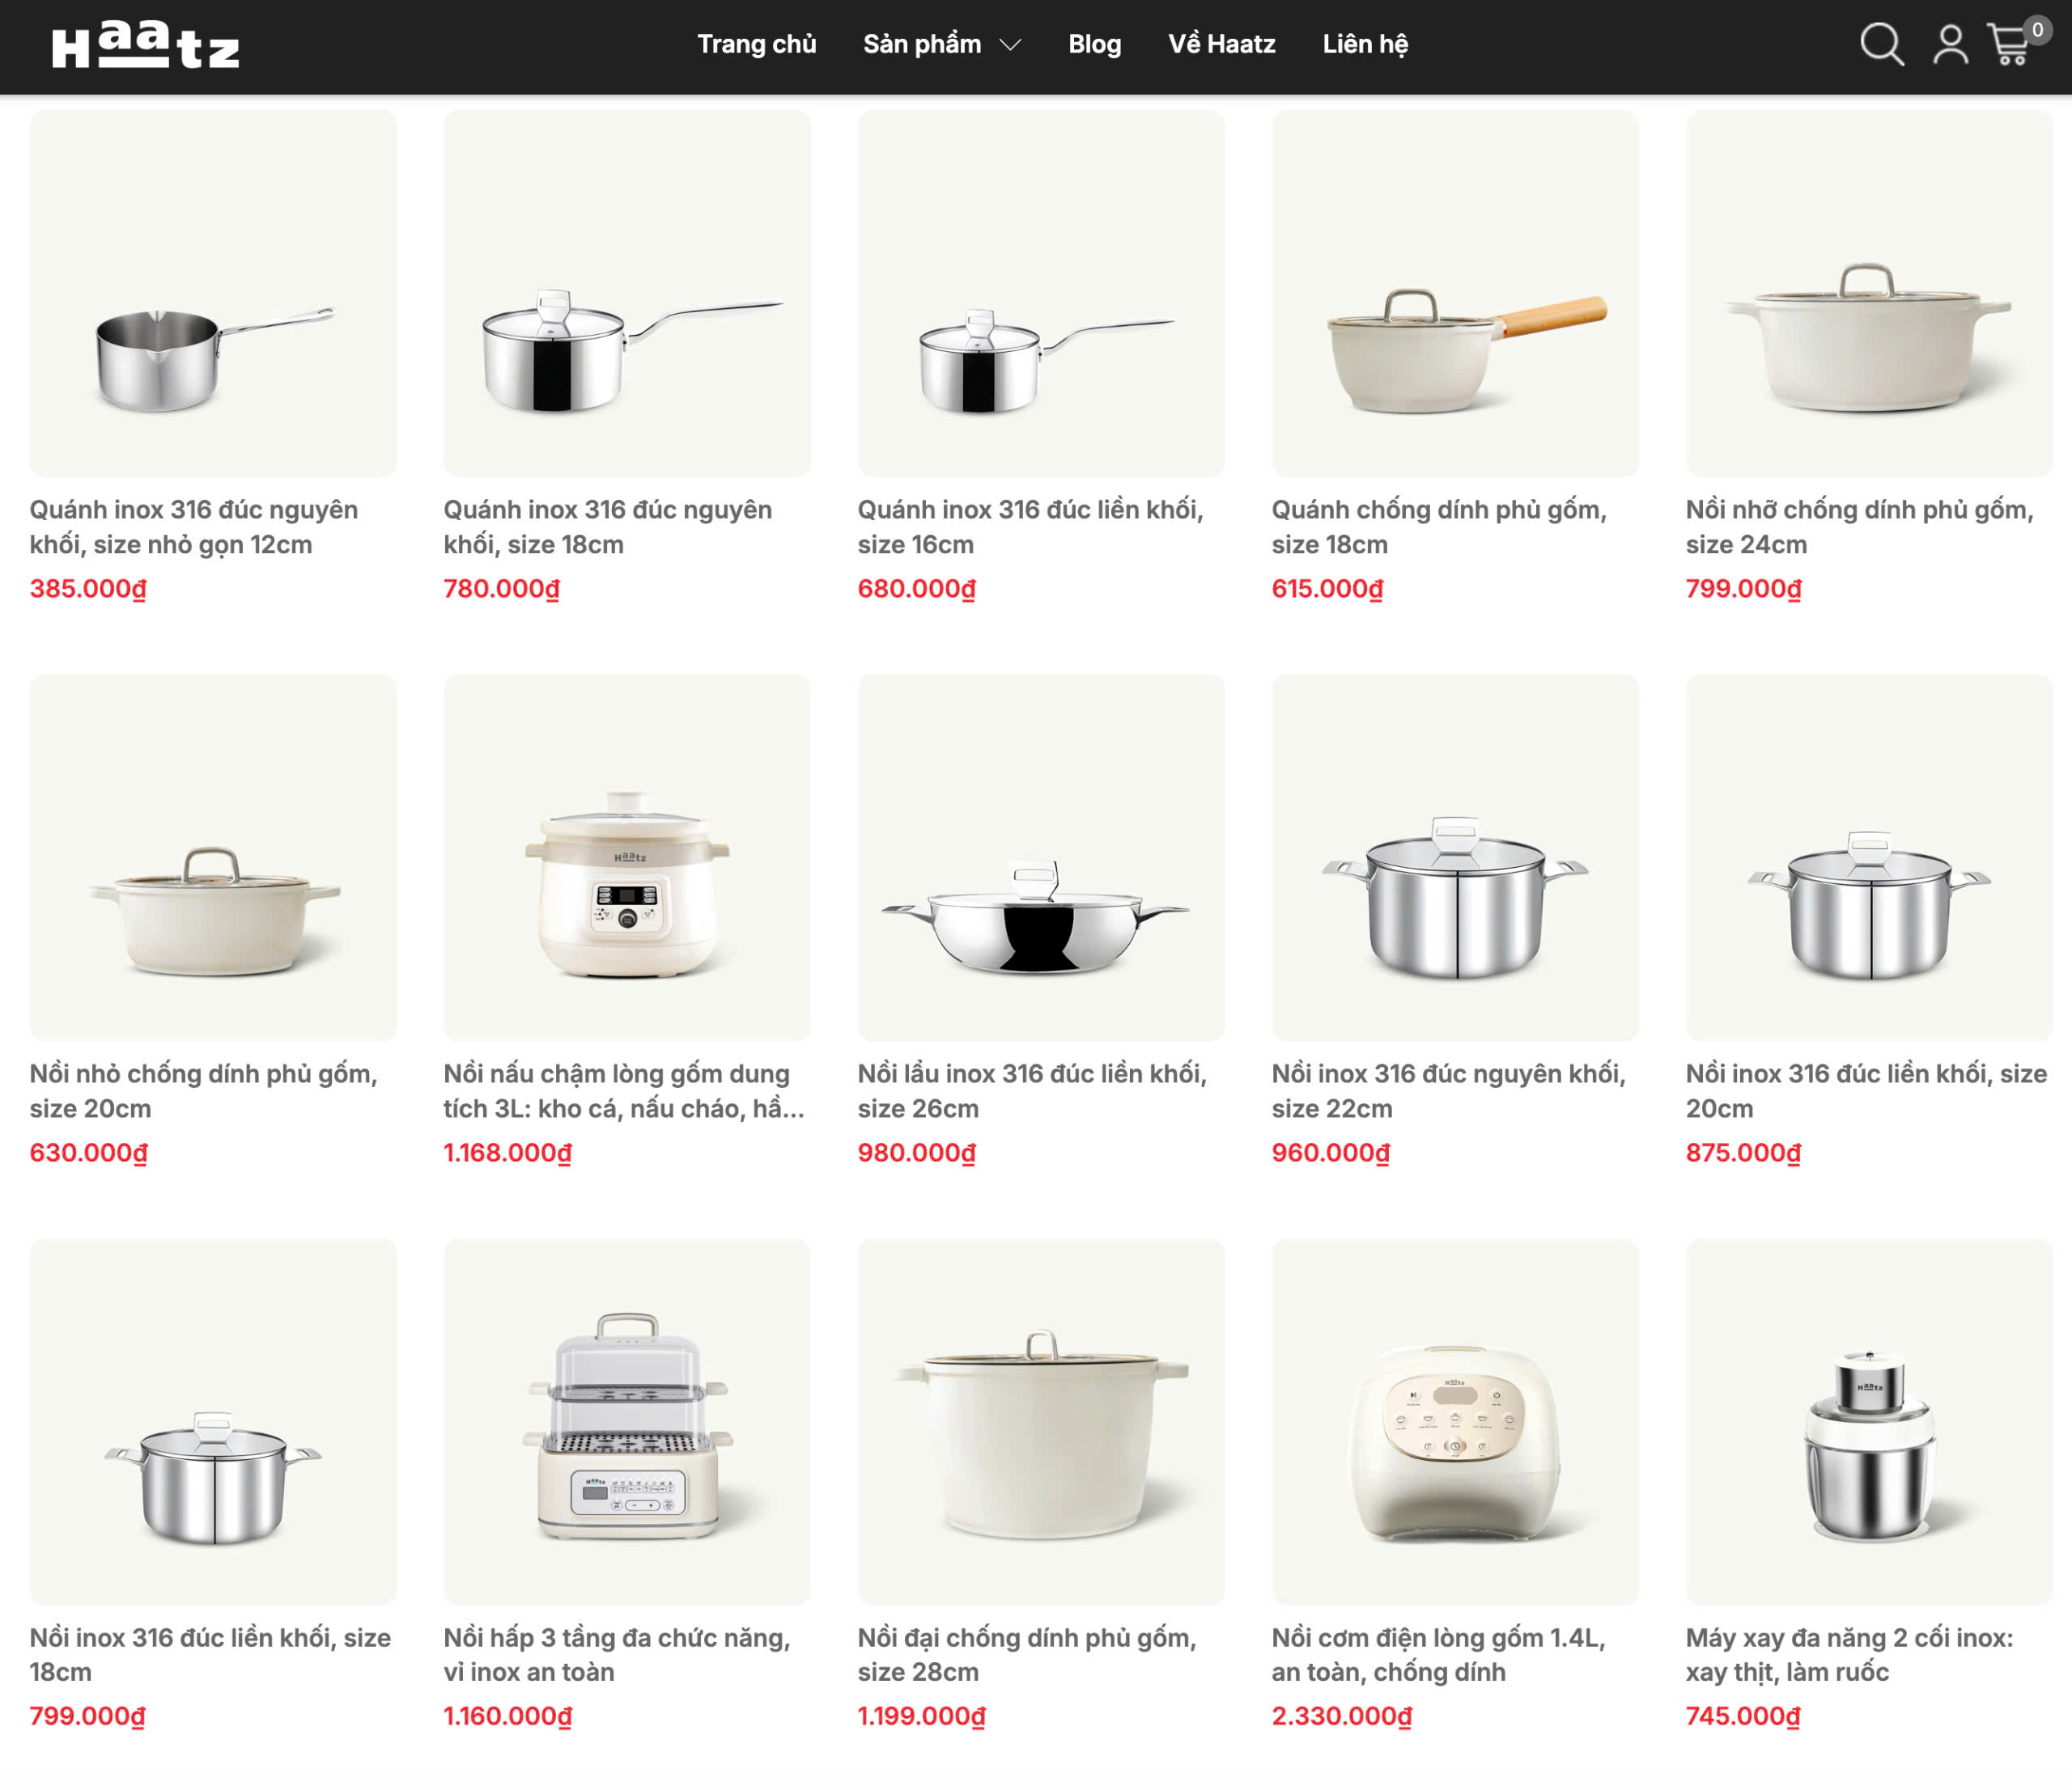Open the user account icon
The width and height of the screenshot is (2072, 1790).
point(1950,45)
